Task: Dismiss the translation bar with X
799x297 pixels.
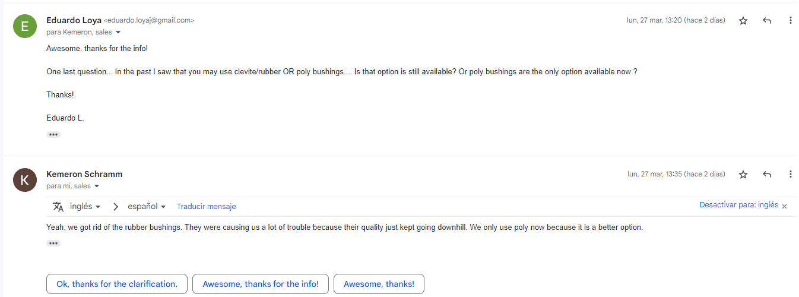Action: (x=784, y=206)
